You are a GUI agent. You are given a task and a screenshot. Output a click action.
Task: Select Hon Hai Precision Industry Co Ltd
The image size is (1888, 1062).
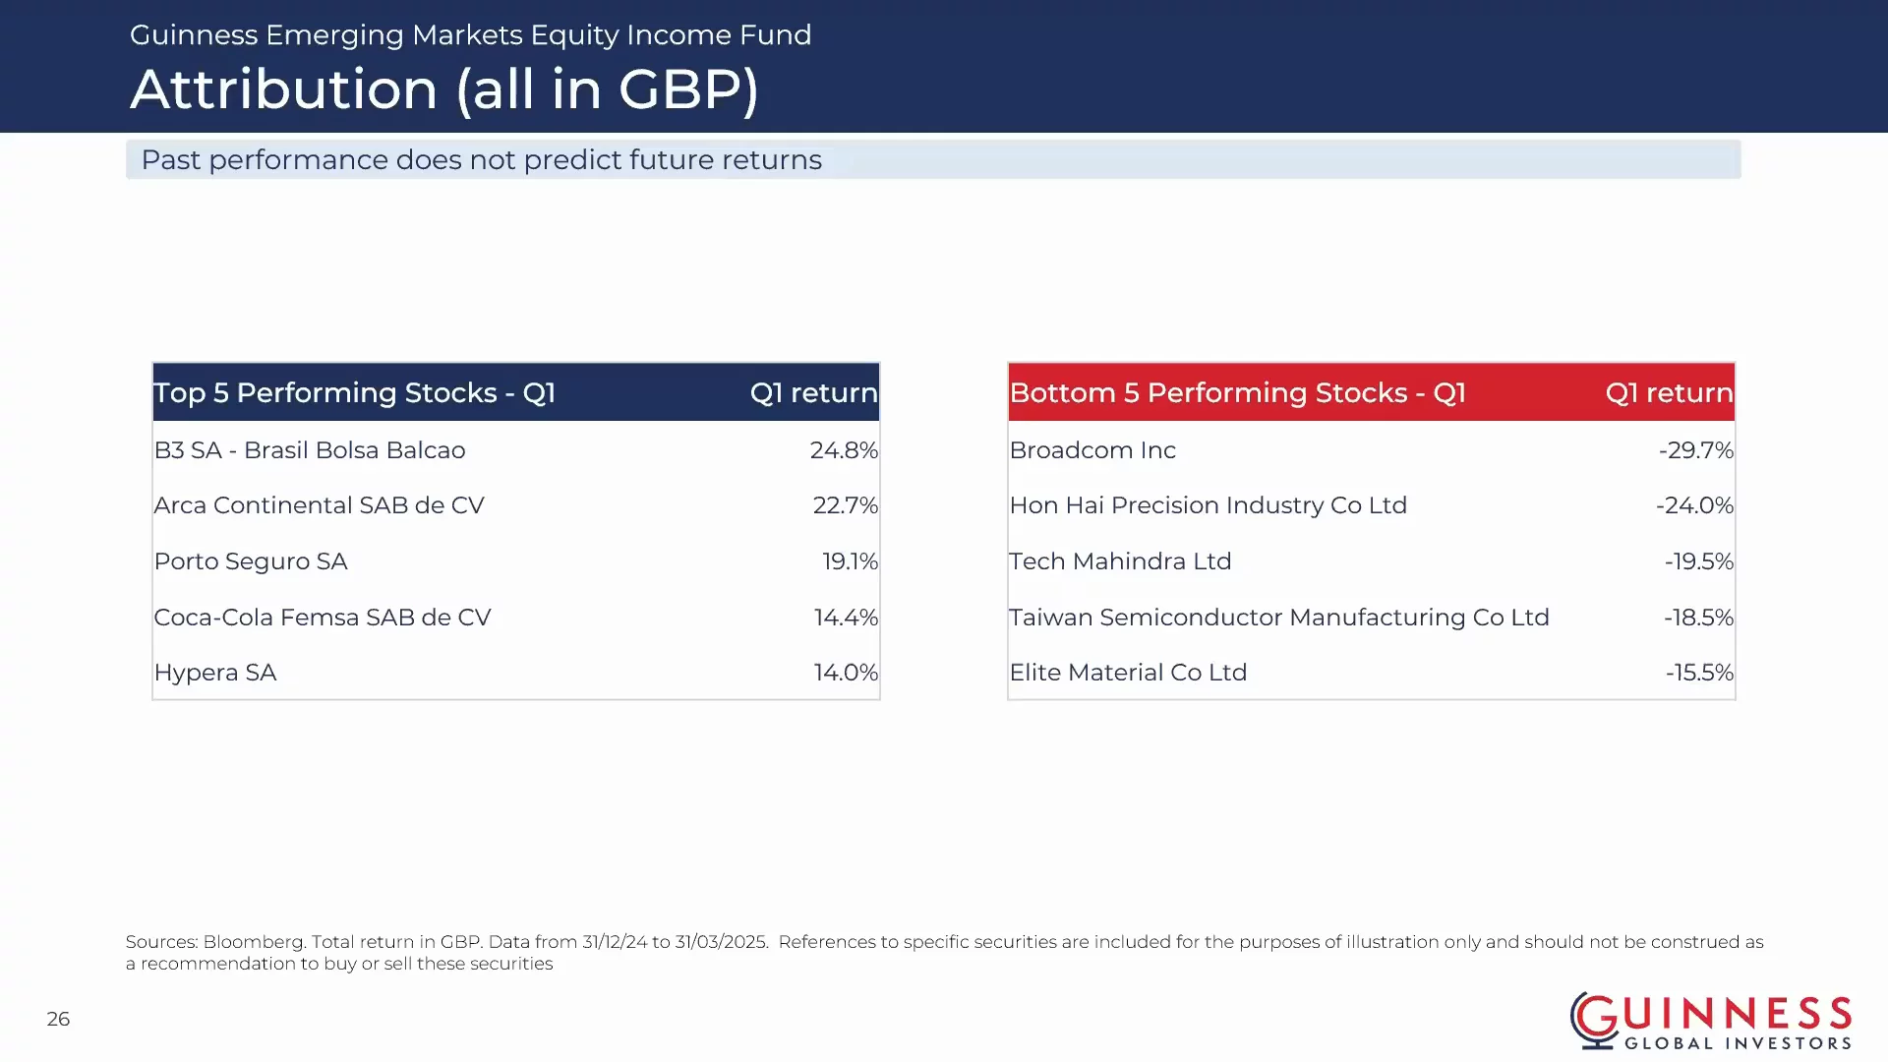[1209, 505]
